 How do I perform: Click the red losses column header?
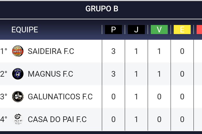(x=199, y=30)
